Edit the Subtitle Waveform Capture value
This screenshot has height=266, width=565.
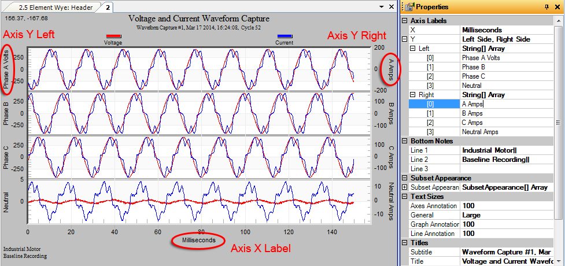click(507, 252)
